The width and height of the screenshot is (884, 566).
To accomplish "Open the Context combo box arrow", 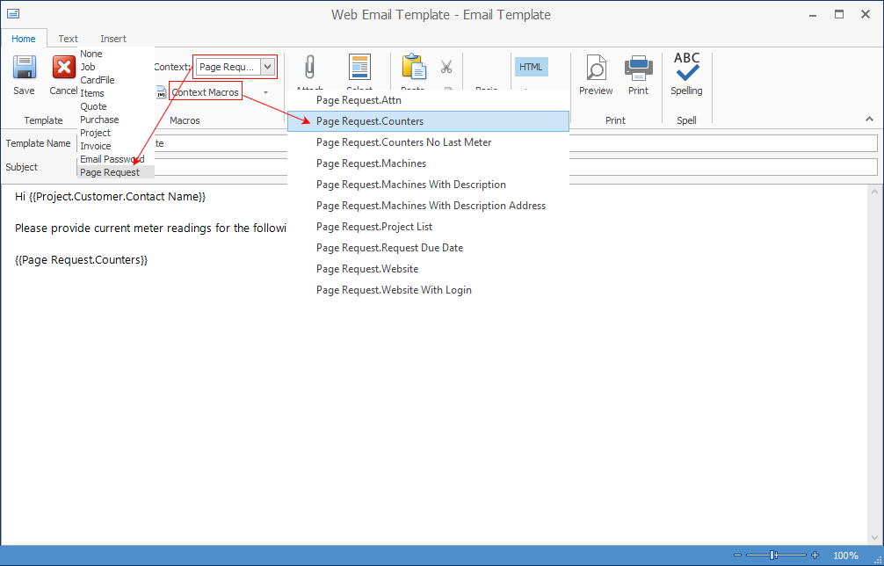I will pos(268,67).
